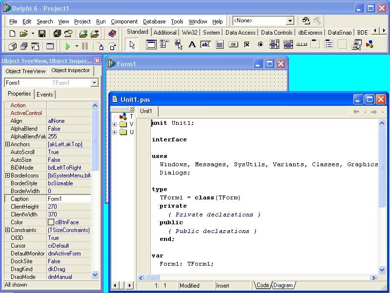Select the RadioButton component icon

point(261,45)
